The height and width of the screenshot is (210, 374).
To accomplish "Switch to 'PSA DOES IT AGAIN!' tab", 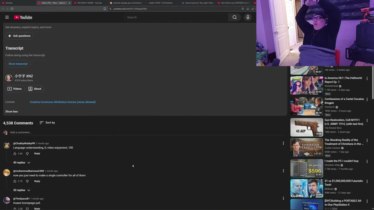I will [89, 3].
